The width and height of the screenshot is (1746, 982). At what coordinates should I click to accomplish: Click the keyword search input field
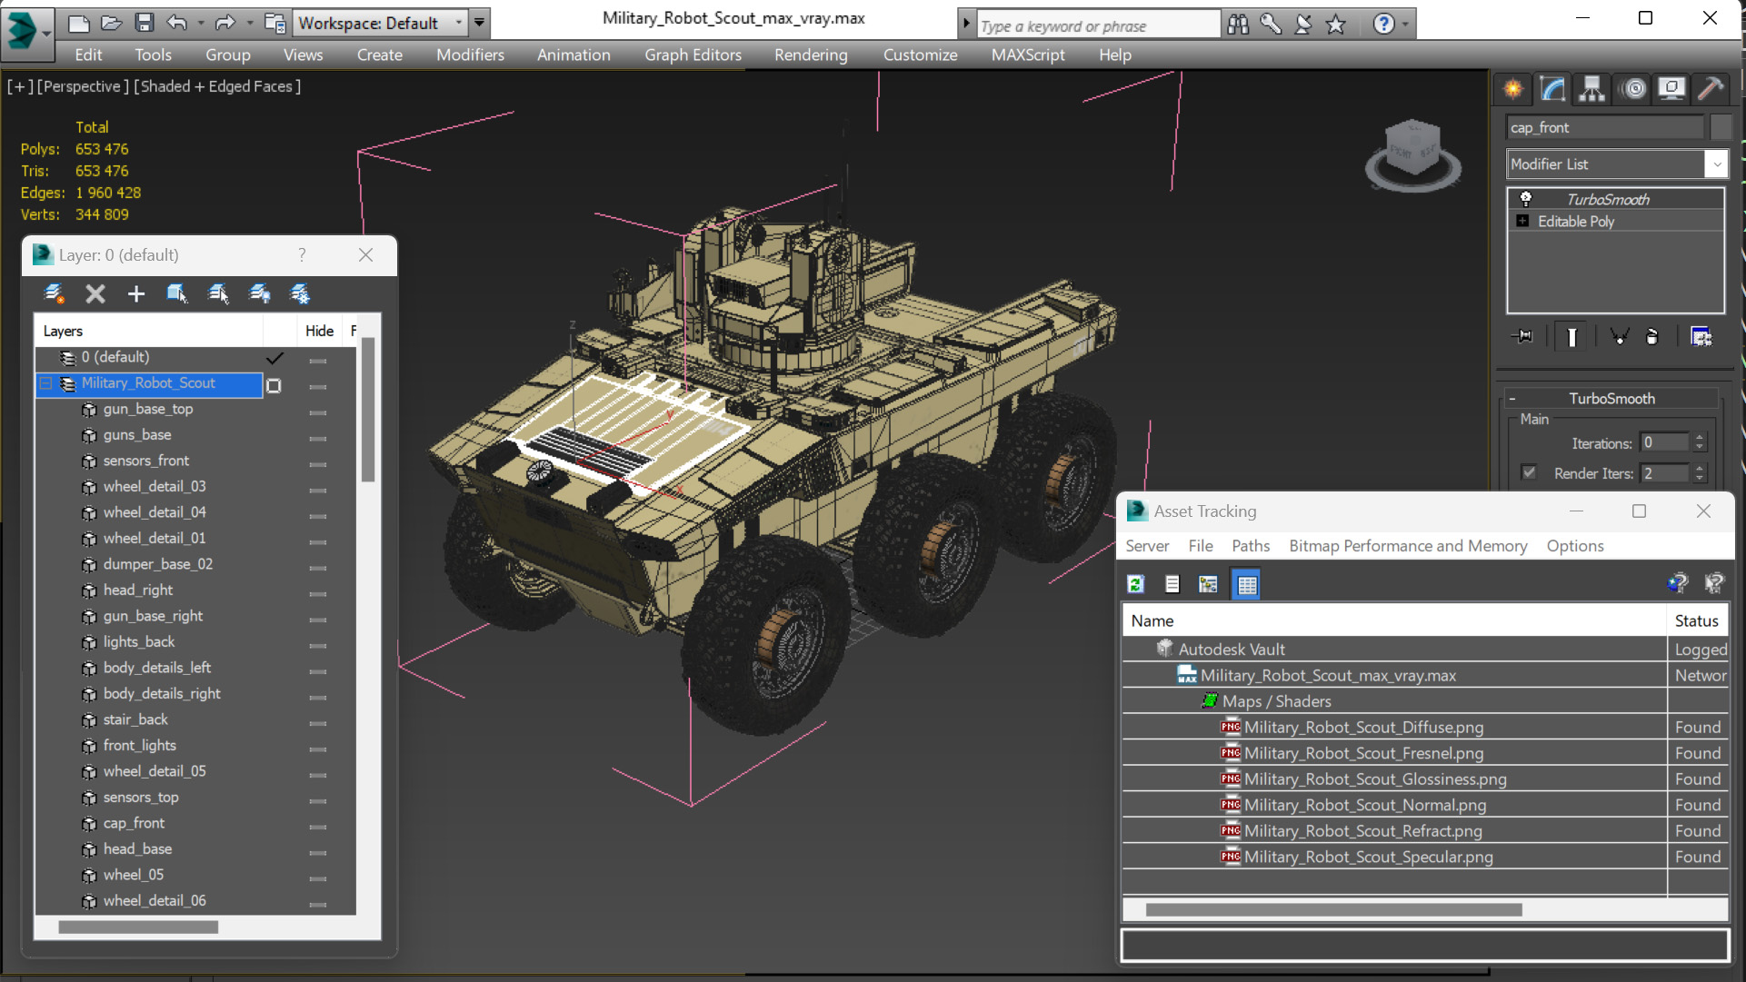(x=1098, y=25)
